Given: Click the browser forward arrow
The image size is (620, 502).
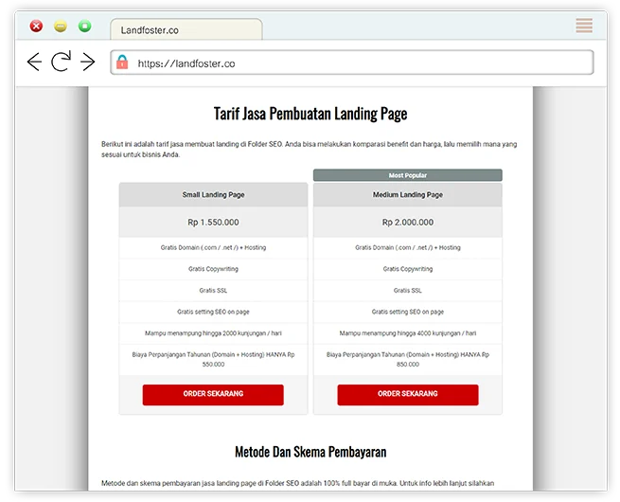Looking at the screenshot, I should pos(88,63).
